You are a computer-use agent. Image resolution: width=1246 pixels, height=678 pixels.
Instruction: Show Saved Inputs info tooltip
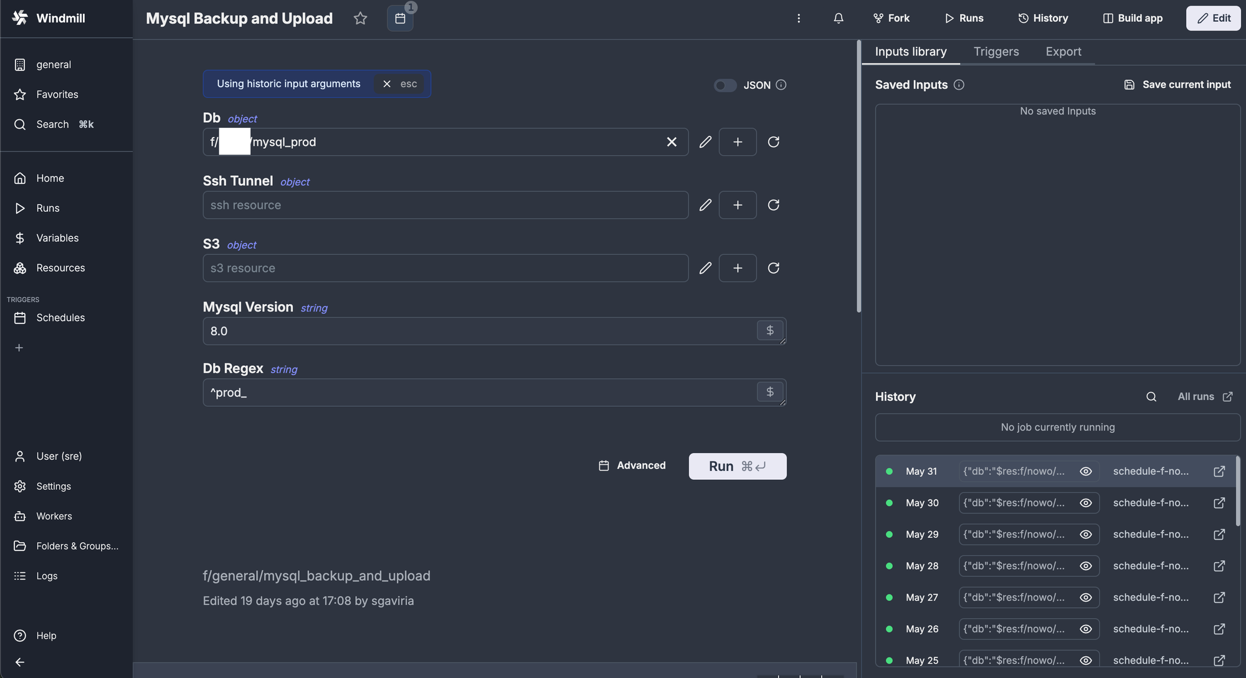tap(959, 85)
